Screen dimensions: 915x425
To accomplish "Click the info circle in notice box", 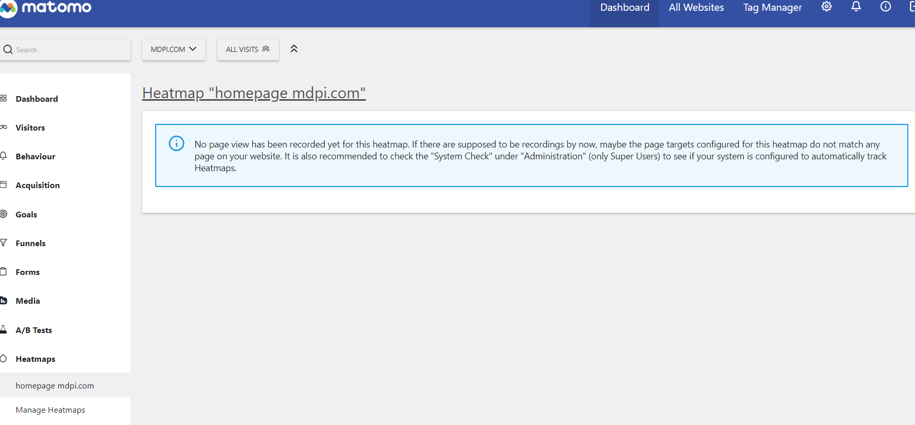I will pos(176,143).
